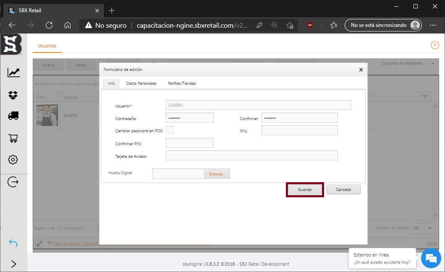Open the inventory boxes sidebar icon

point(13,95)
